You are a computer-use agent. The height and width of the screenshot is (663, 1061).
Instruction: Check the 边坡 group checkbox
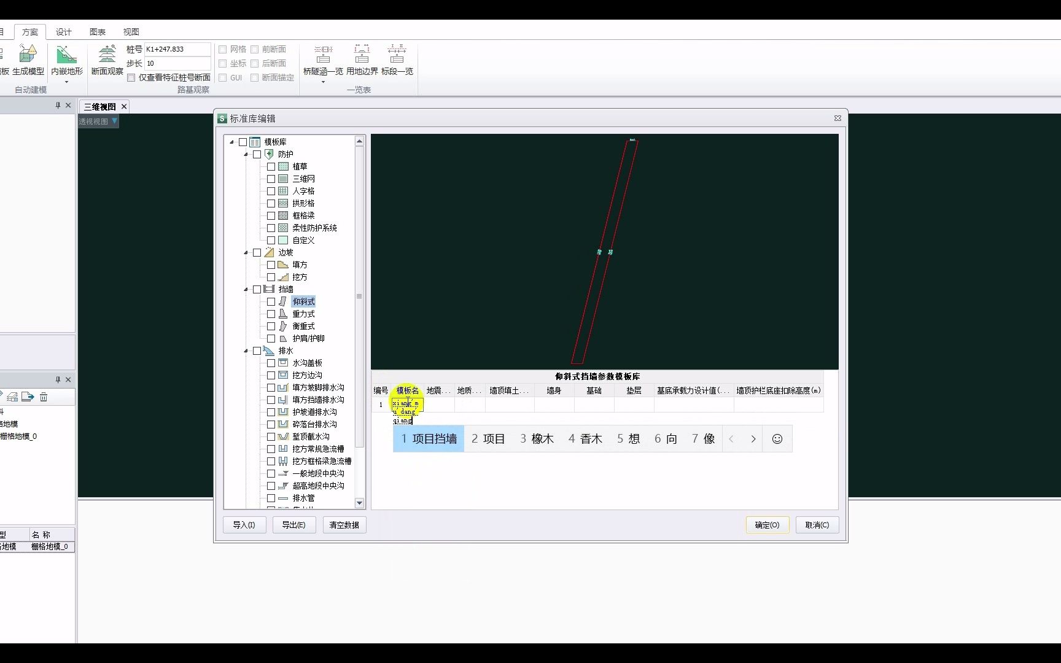pos(257,252)
